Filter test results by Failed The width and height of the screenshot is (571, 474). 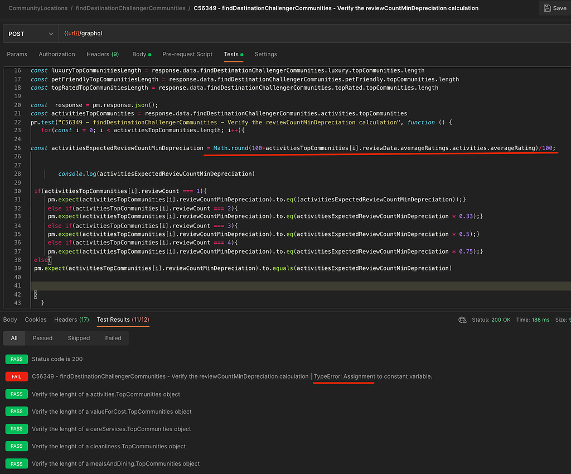pyautogui.click(x=113, y=338)
